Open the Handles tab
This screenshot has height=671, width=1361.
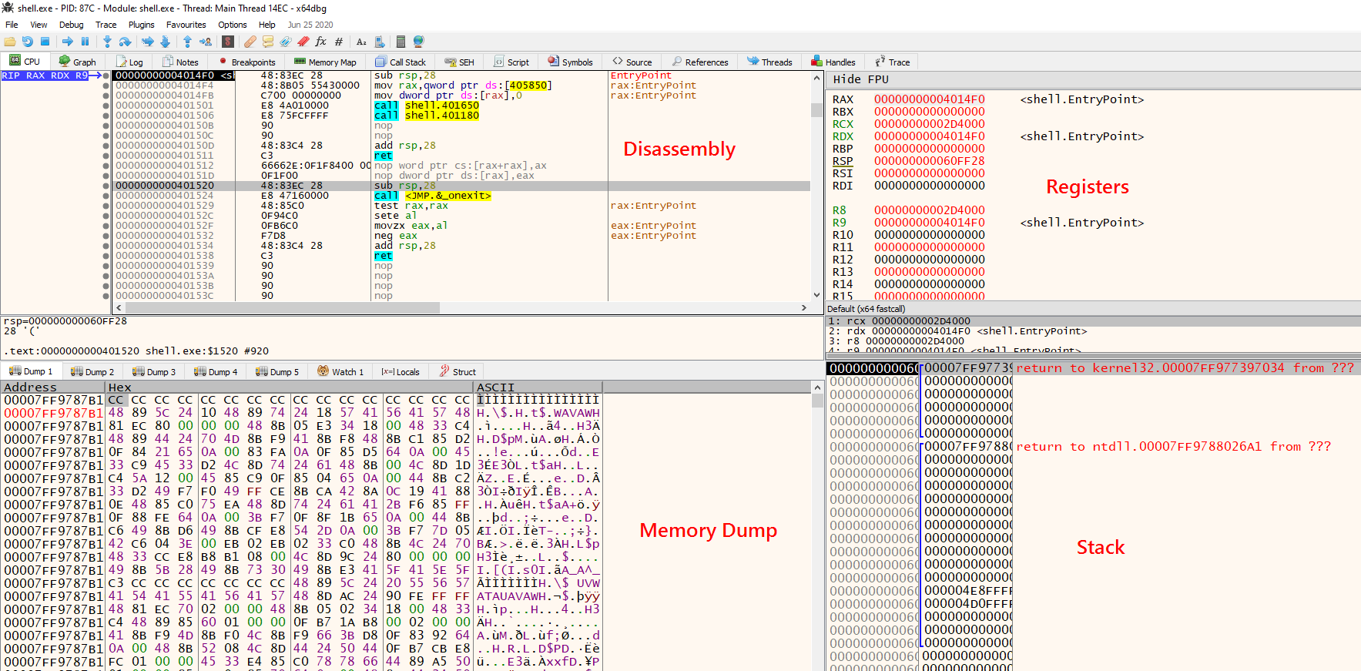coord(833,62)
